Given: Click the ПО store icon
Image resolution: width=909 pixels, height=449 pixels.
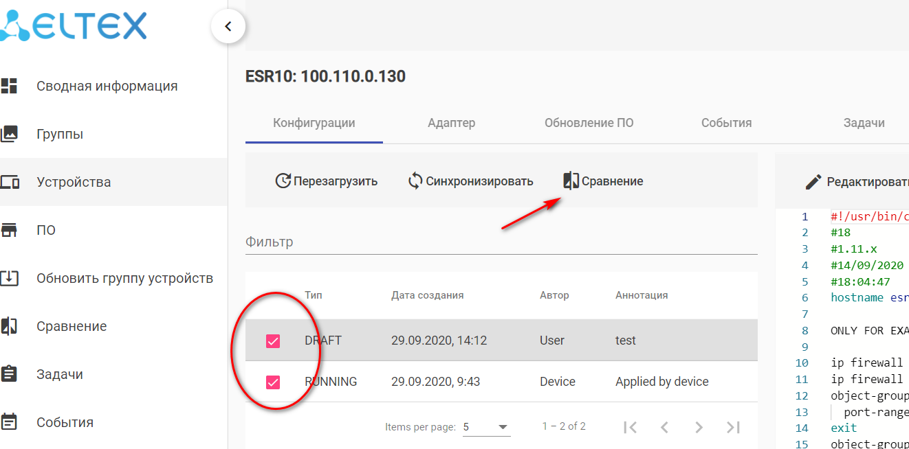Looking at the screenshot, I should click(x=9, y=230).
